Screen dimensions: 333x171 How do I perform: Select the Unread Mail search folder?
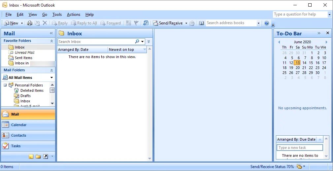[24, 52]
